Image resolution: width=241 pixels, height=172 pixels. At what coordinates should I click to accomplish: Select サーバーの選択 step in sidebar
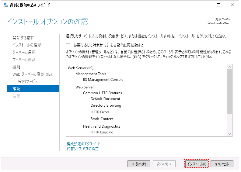[x=24, y=52]
